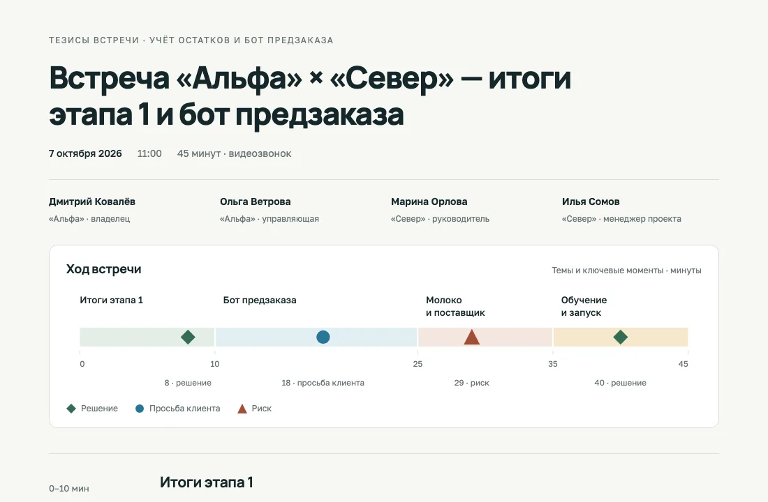Click the «18 · просьба клиента» caption

tap(323, 383)
